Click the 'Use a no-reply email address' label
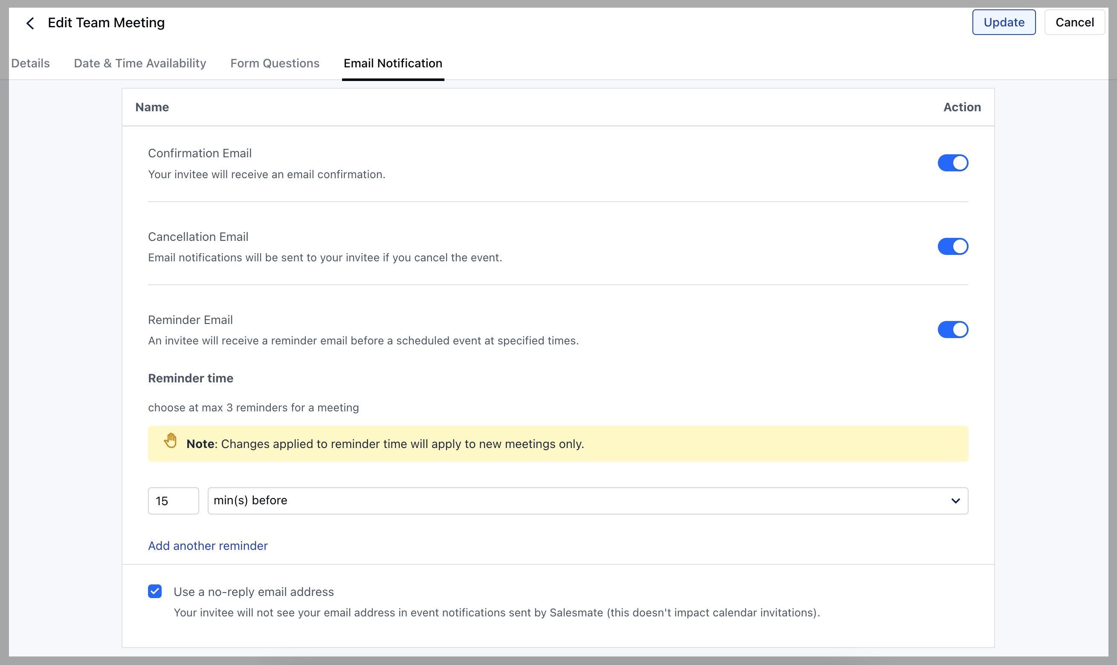 coord(254,592)
